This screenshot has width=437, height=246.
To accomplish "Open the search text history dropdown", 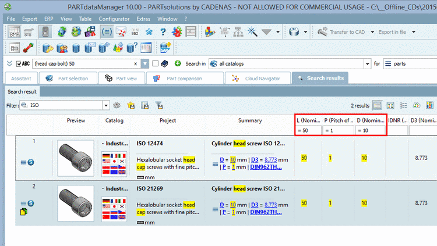I will (145, 64).
